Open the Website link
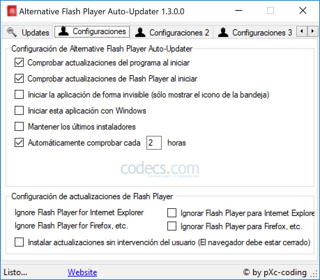The image size is (320, 280). click(82, 272)
